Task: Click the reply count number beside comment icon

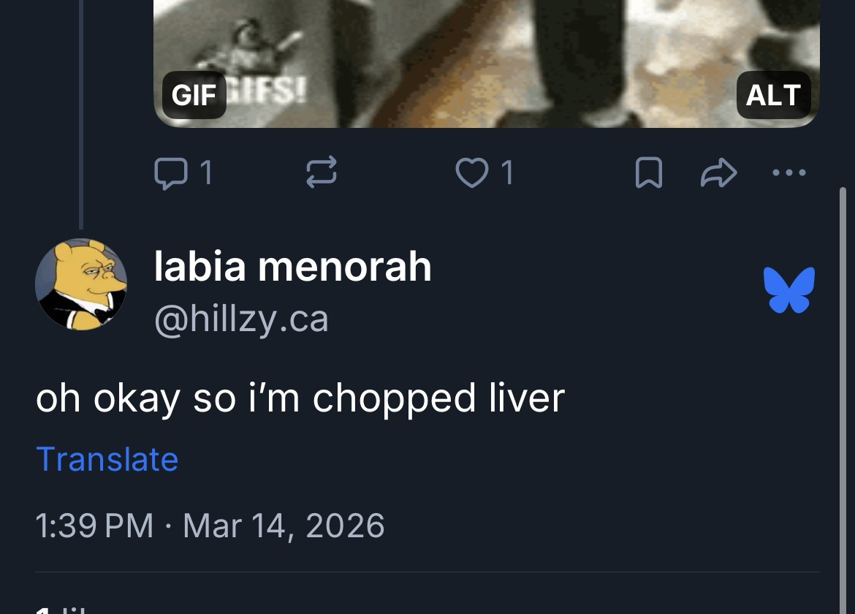Action: click(206, 173)
